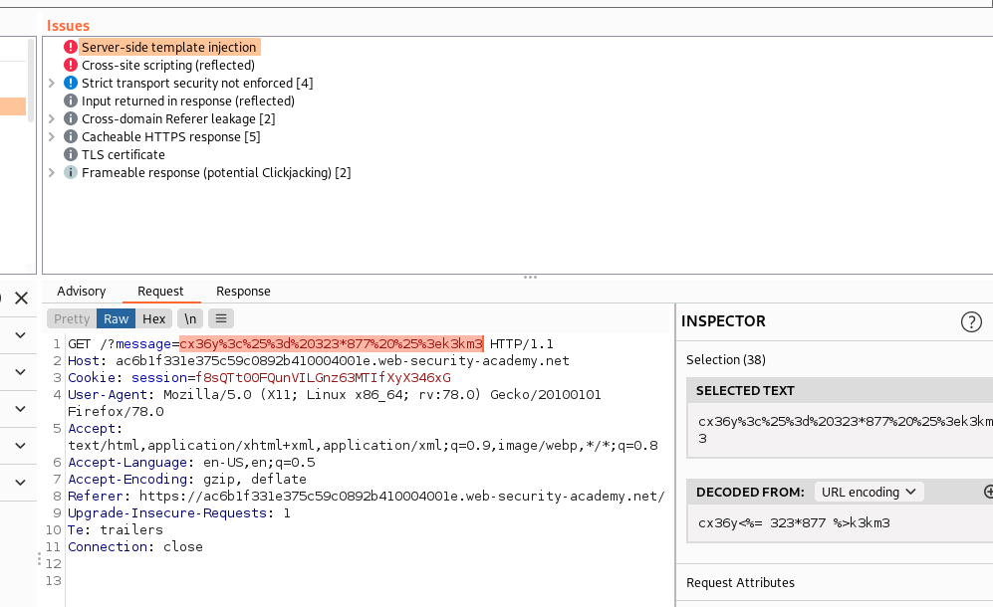This screenshot has width=993, height=607.
Task: Click blue icon for Strict transport security issue
Action: tap(71, 84)
